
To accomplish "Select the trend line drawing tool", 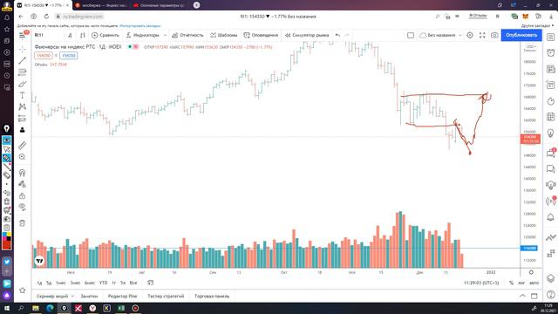I will [x=22, y=60].
